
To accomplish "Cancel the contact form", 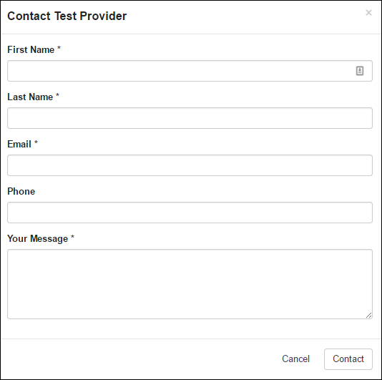I will click(x=295, y=359).
